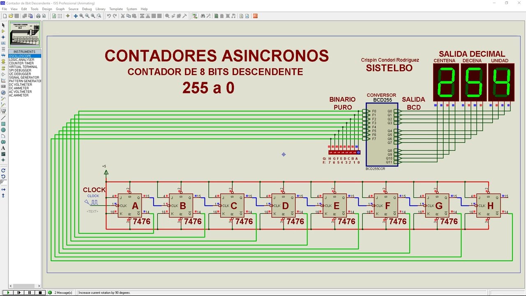Click the BCD255 conversor chip
The image size is (526, 296).
(x=382, y=134)
